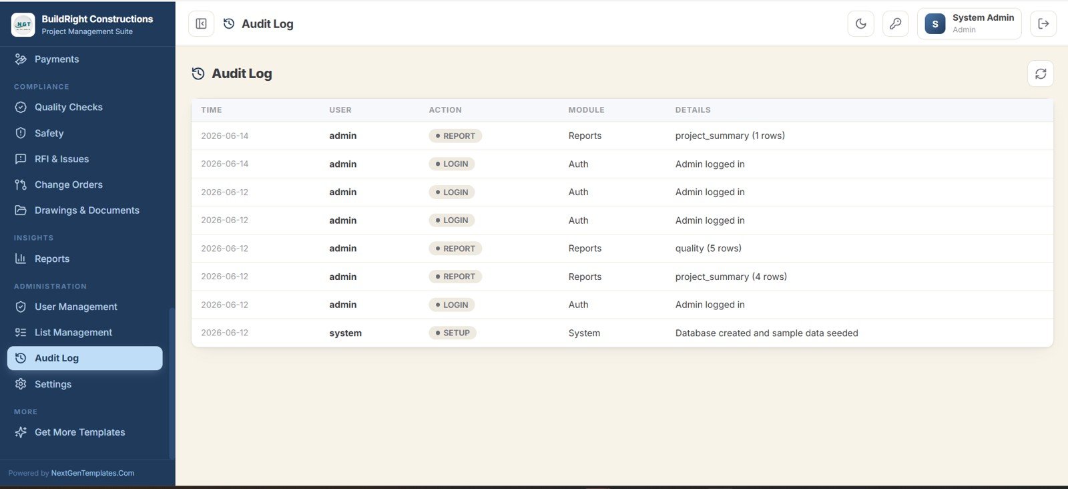Viewport: 1068px width, 489px height.
Task: Toggle dark mode with the moon icon
Action: (861, 23)
